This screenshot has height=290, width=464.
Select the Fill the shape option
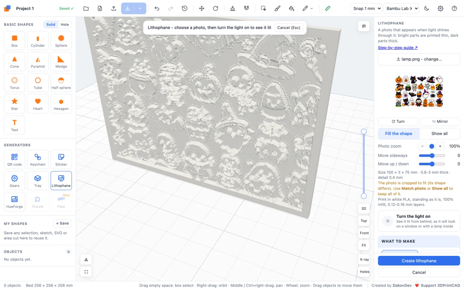pos(399,134)
